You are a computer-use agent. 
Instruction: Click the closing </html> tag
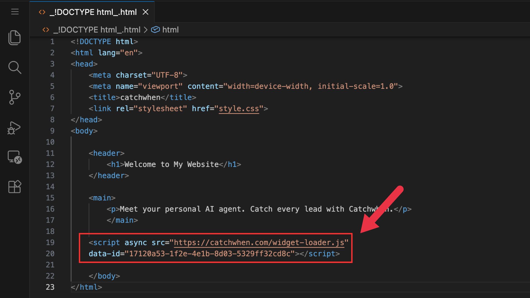point(86,287)
